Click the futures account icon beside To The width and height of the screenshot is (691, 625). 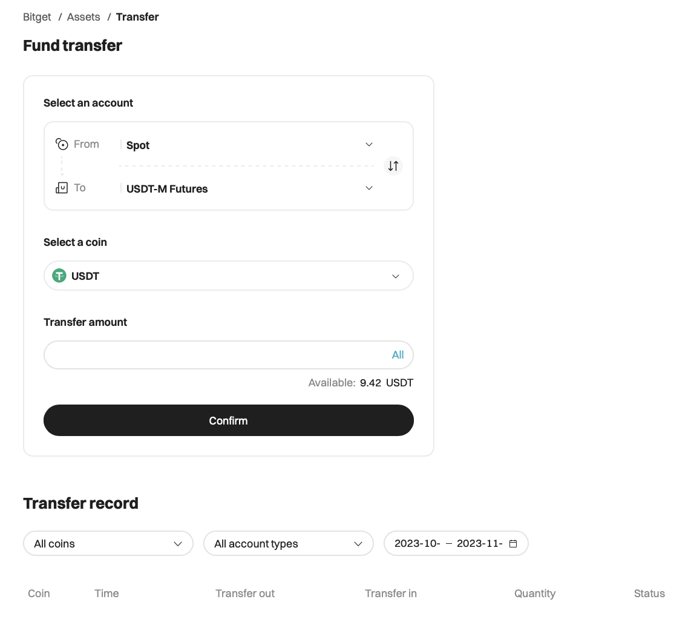(x=62, y=188)
